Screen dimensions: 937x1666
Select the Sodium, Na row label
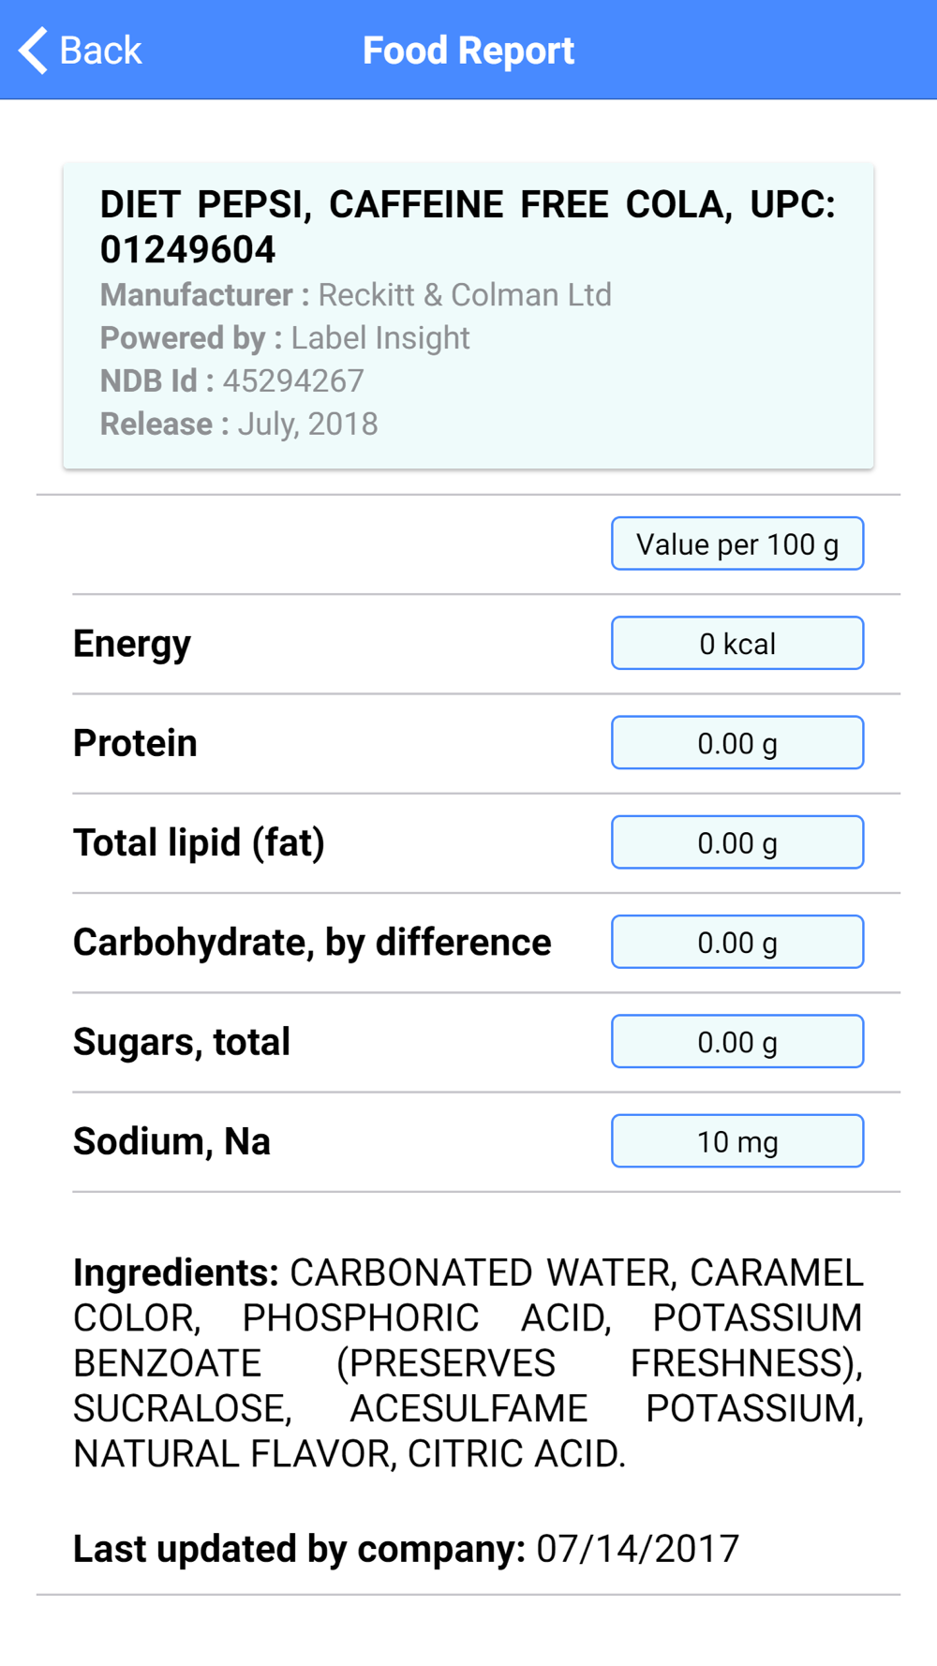click(171, 1141)
